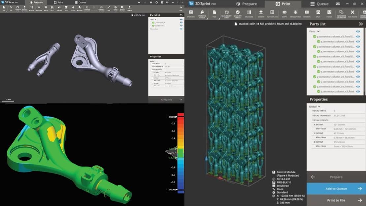Click the Print to File button
Screen dimensions: 366x206
click(x=336, y=200)
